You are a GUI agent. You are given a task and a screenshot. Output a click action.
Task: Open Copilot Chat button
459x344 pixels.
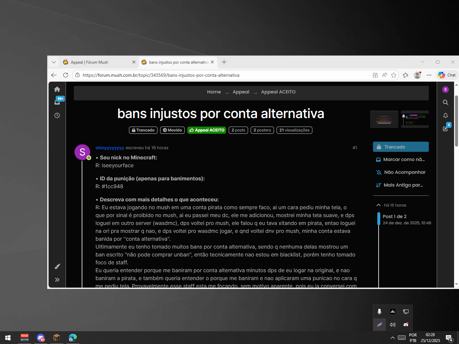coord(447,75)
